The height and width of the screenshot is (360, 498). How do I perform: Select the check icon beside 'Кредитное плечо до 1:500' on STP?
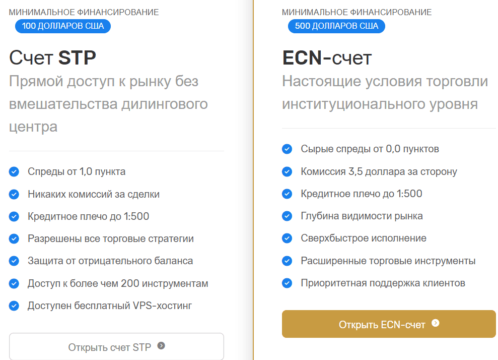[x=14, y=216]
